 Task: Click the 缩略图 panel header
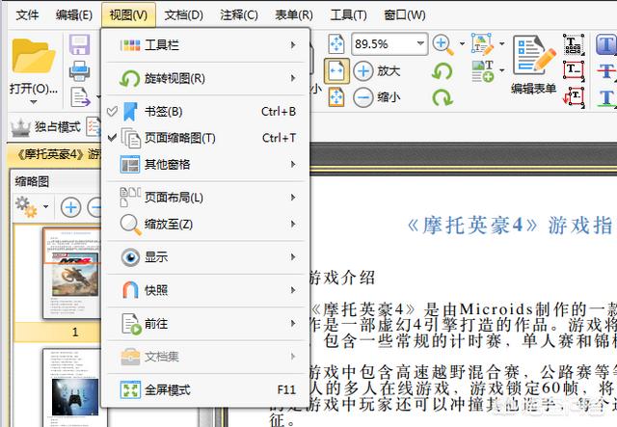pyautogui.click(x=32, y=181)
